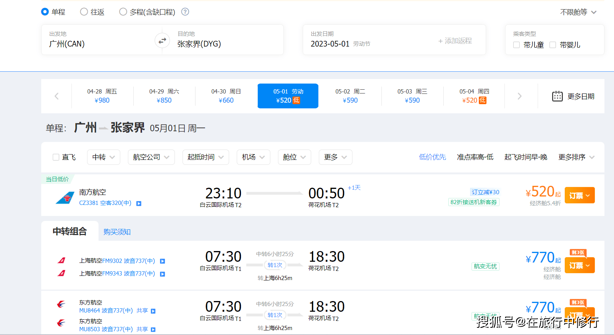Enable the 直飞 direct flight checkbox

click(56, 157)
